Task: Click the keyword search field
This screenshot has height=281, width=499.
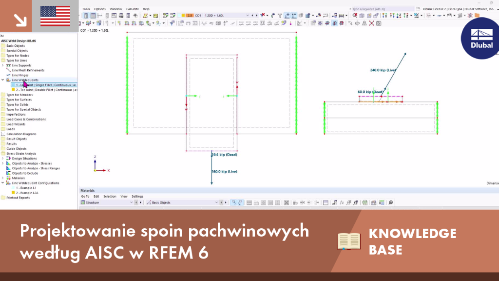Action: tap(382, 9)
